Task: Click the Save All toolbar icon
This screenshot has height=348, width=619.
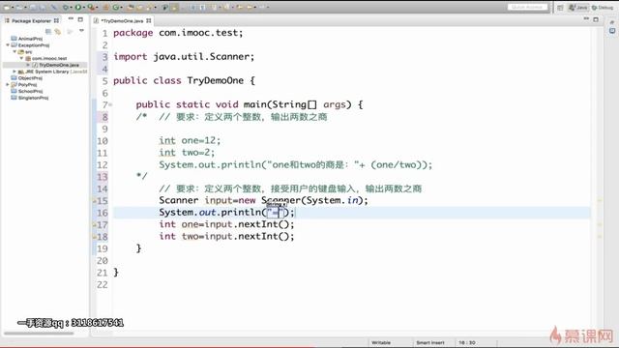Action: pos(42,7)
